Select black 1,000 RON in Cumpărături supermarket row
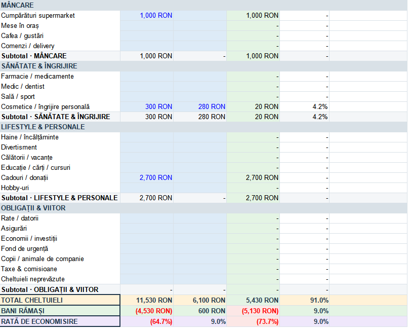This screenshot has height=330, width=410. click(x=262, y=15)
